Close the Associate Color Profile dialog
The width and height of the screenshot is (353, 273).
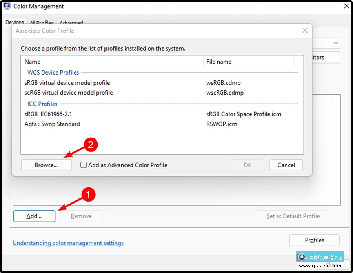click(x=305, y=31)
